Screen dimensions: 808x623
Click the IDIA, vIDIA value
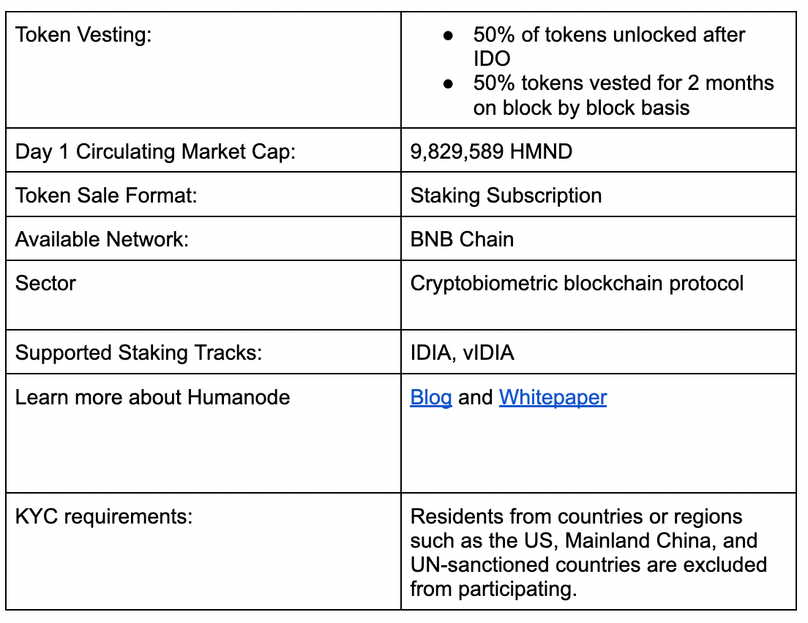tap(462, 353)
